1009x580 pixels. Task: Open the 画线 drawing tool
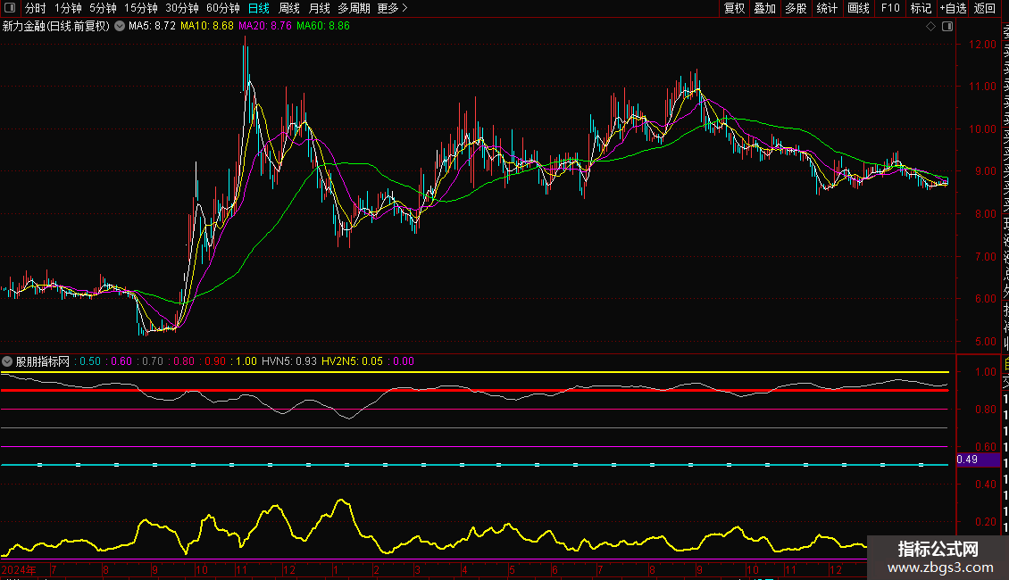pyautogui.click(x=858, y=8)
